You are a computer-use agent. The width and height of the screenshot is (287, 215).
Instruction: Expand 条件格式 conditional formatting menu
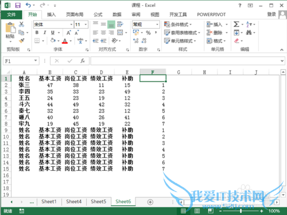pyautogui.click(x=178, y=25)
